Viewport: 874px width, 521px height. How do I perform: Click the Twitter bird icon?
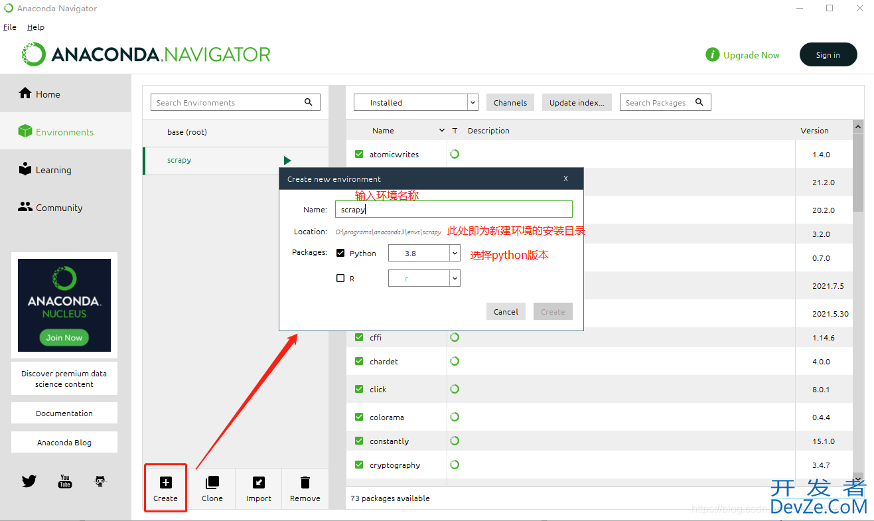(x=29, y=481)
